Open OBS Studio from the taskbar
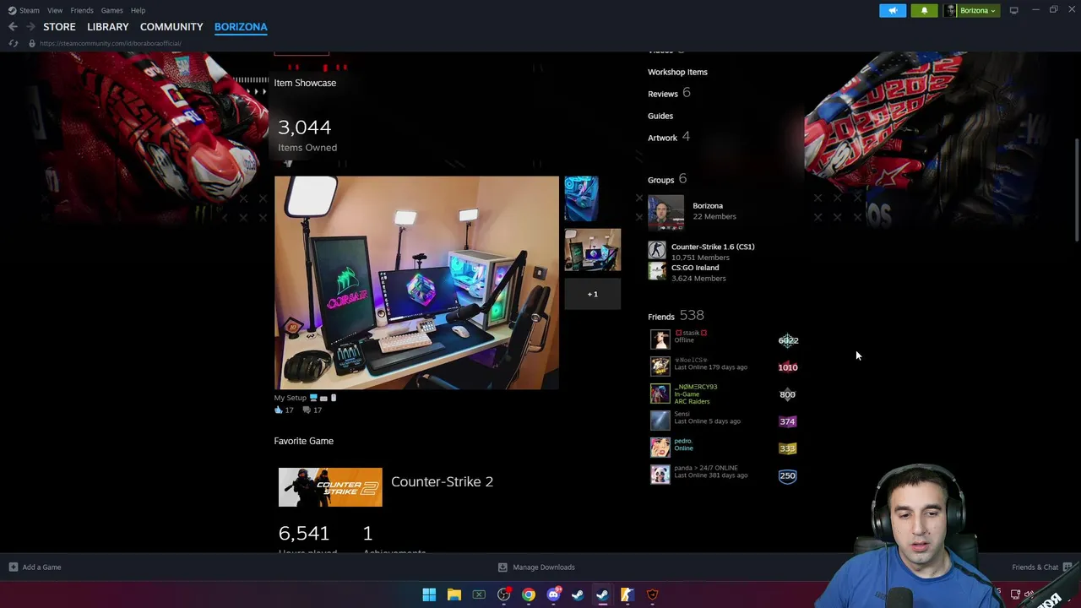Screen dimensions: 1081x608 point(503,594)
